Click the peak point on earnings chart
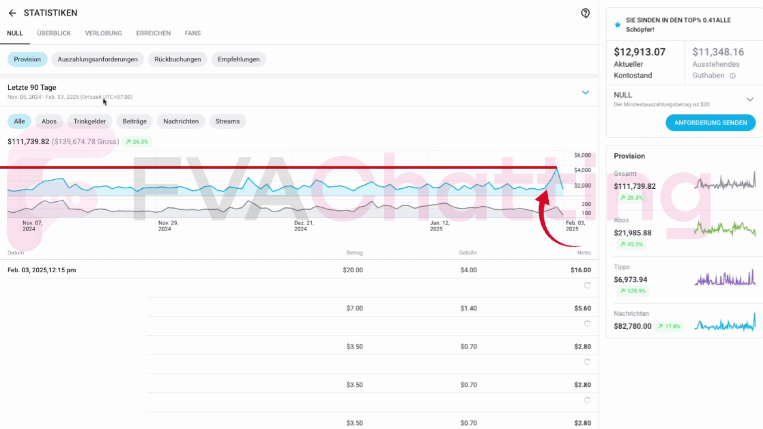The width and height of the screenshot is (763, 429). click(x=557, y=169)
